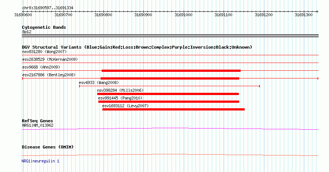Click ruler position 31690900
Image resolution: width=329 pixels, height=172 pixels.
[143, 15]
